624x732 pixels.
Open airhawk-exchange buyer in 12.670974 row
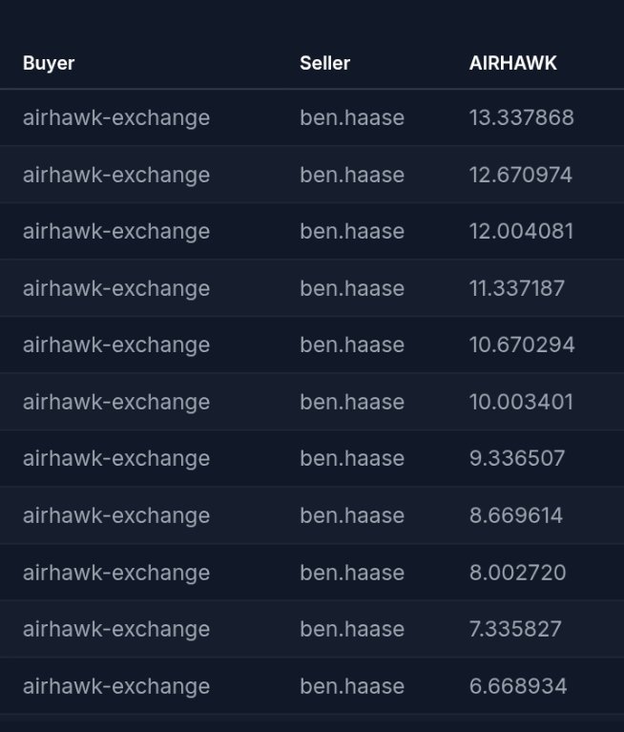click(116, 175)
